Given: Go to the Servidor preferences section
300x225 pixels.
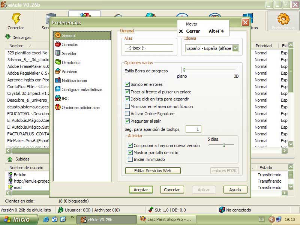Looking at the screenshot, I should point(69,53).
